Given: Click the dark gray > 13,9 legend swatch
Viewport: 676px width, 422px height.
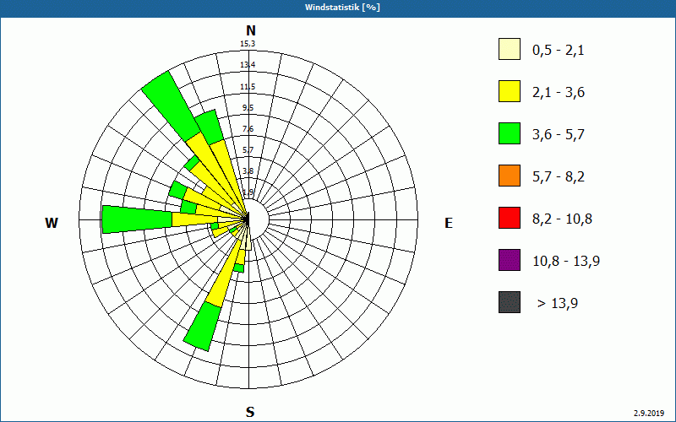Looking at the screenshot, I should tap(510, 302).
